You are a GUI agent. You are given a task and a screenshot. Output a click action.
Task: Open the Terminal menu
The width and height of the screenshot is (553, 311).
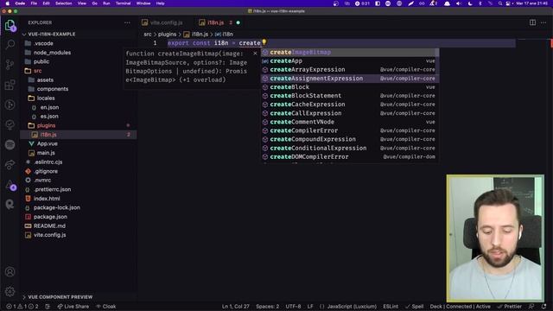[x=123, y=3]
